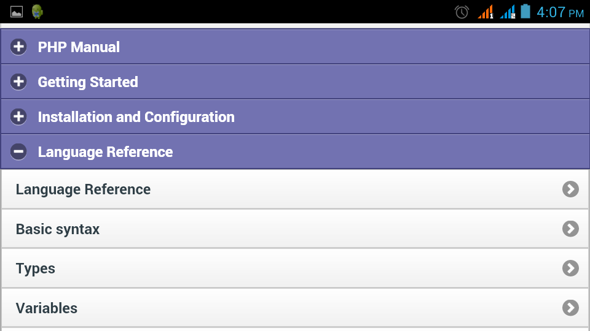The image size is (590, 331).
Task: Open the Variables page
Action: point(47,308)
